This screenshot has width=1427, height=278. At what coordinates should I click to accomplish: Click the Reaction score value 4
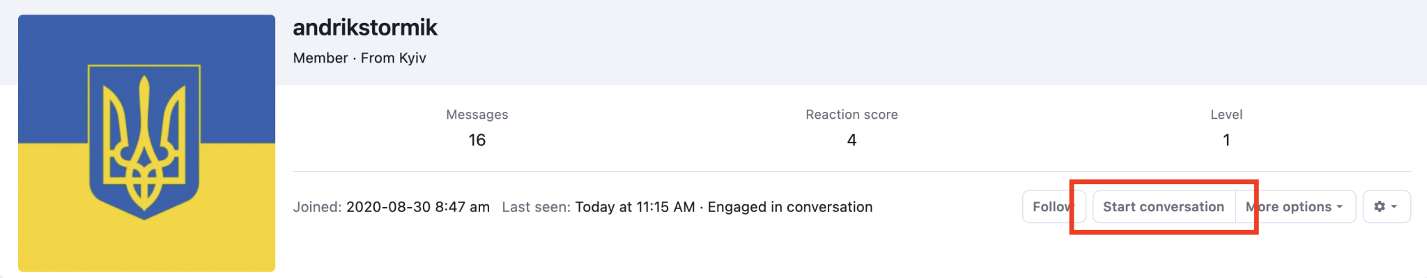[851, 140]
